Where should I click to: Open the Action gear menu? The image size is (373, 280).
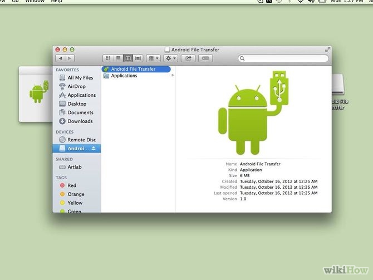(171, 58)
